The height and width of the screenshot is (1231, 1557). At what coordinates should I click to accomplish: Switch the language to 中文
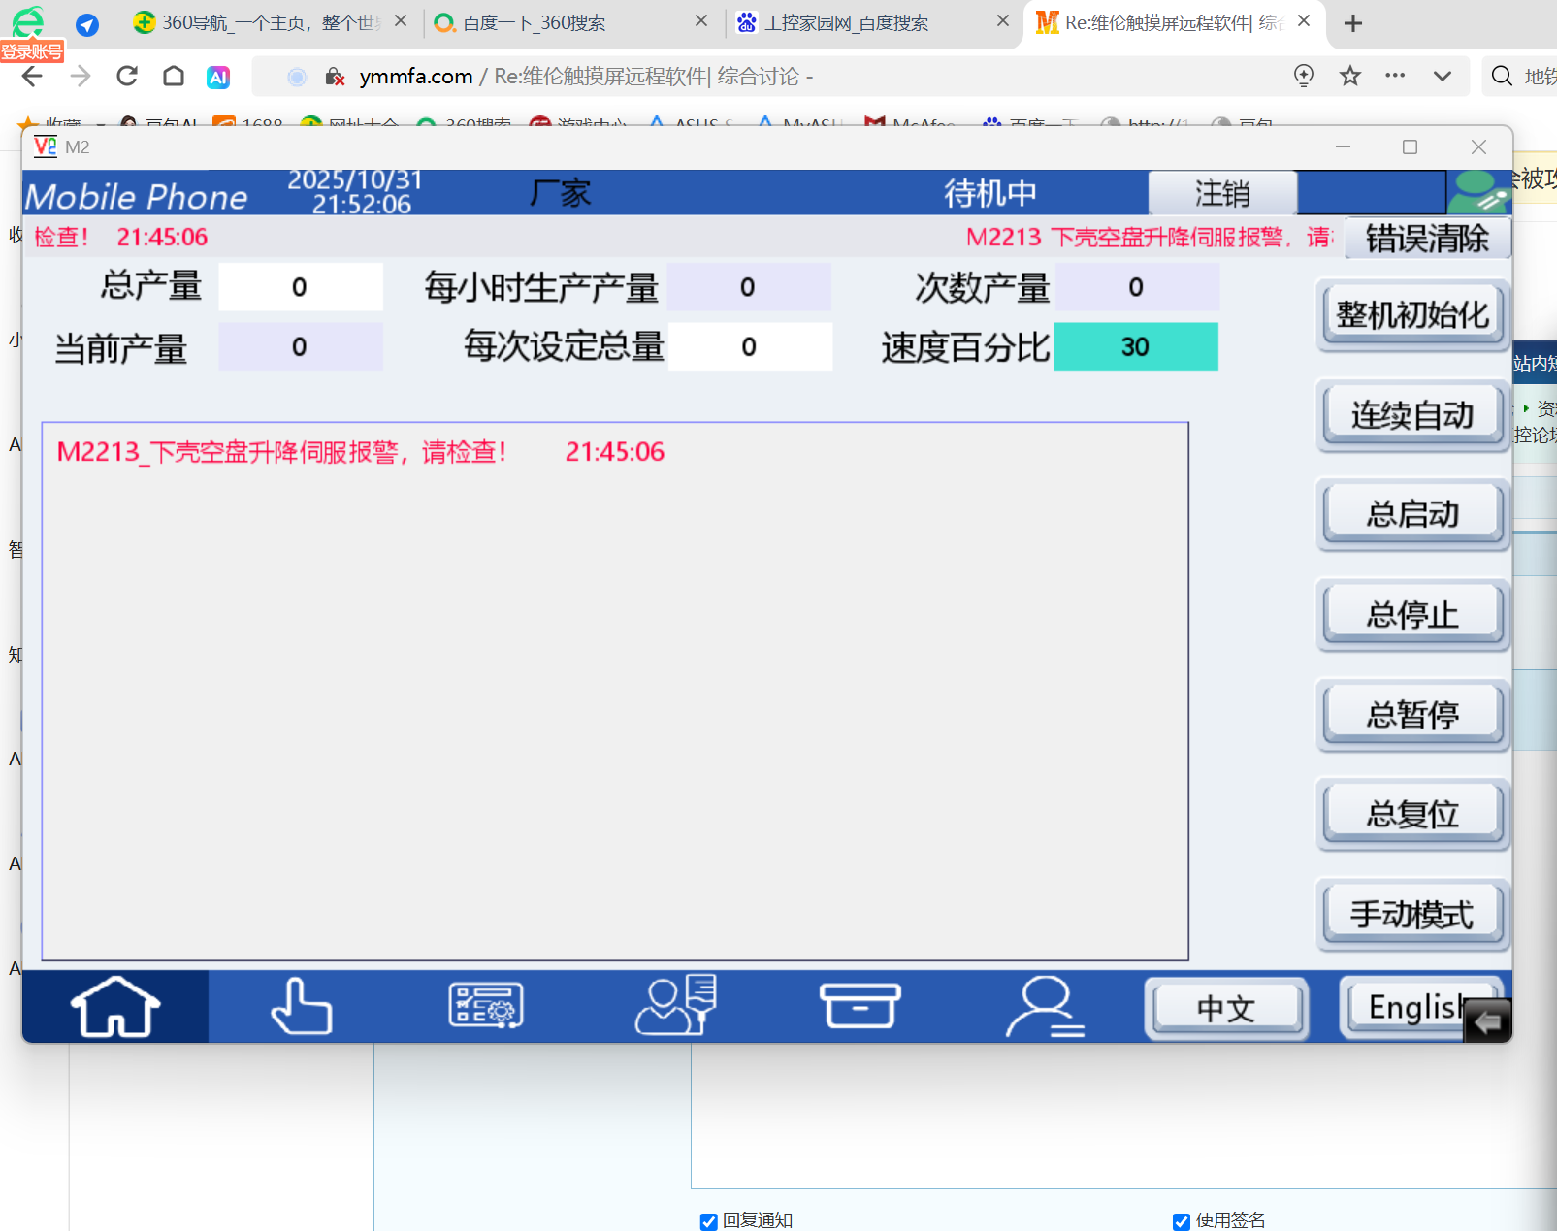(1226, 1009)
